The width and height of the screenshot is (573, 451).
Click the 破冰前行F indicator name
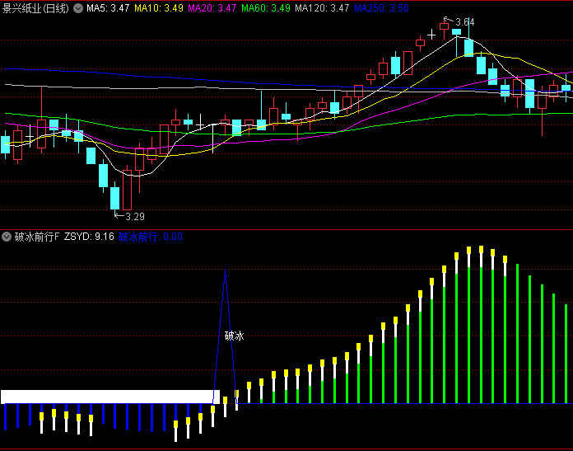pos(37,237)
